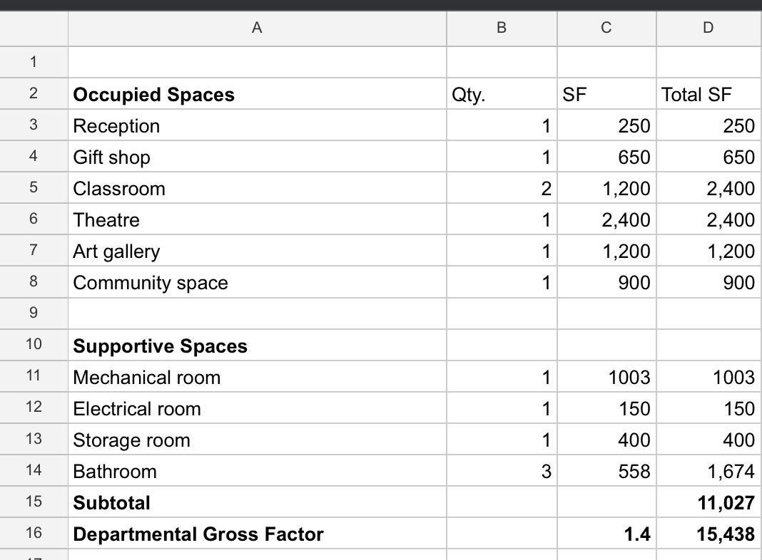Click the Reception cell
The image size is (762, 560).
[x=257, y=126]
